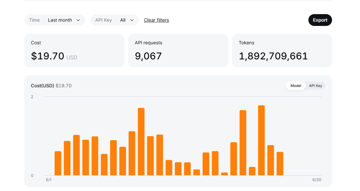The height and width of the screenshot is (191, 360).
Task: Click the Cost(USD) chart title
Action: (42, 86)
